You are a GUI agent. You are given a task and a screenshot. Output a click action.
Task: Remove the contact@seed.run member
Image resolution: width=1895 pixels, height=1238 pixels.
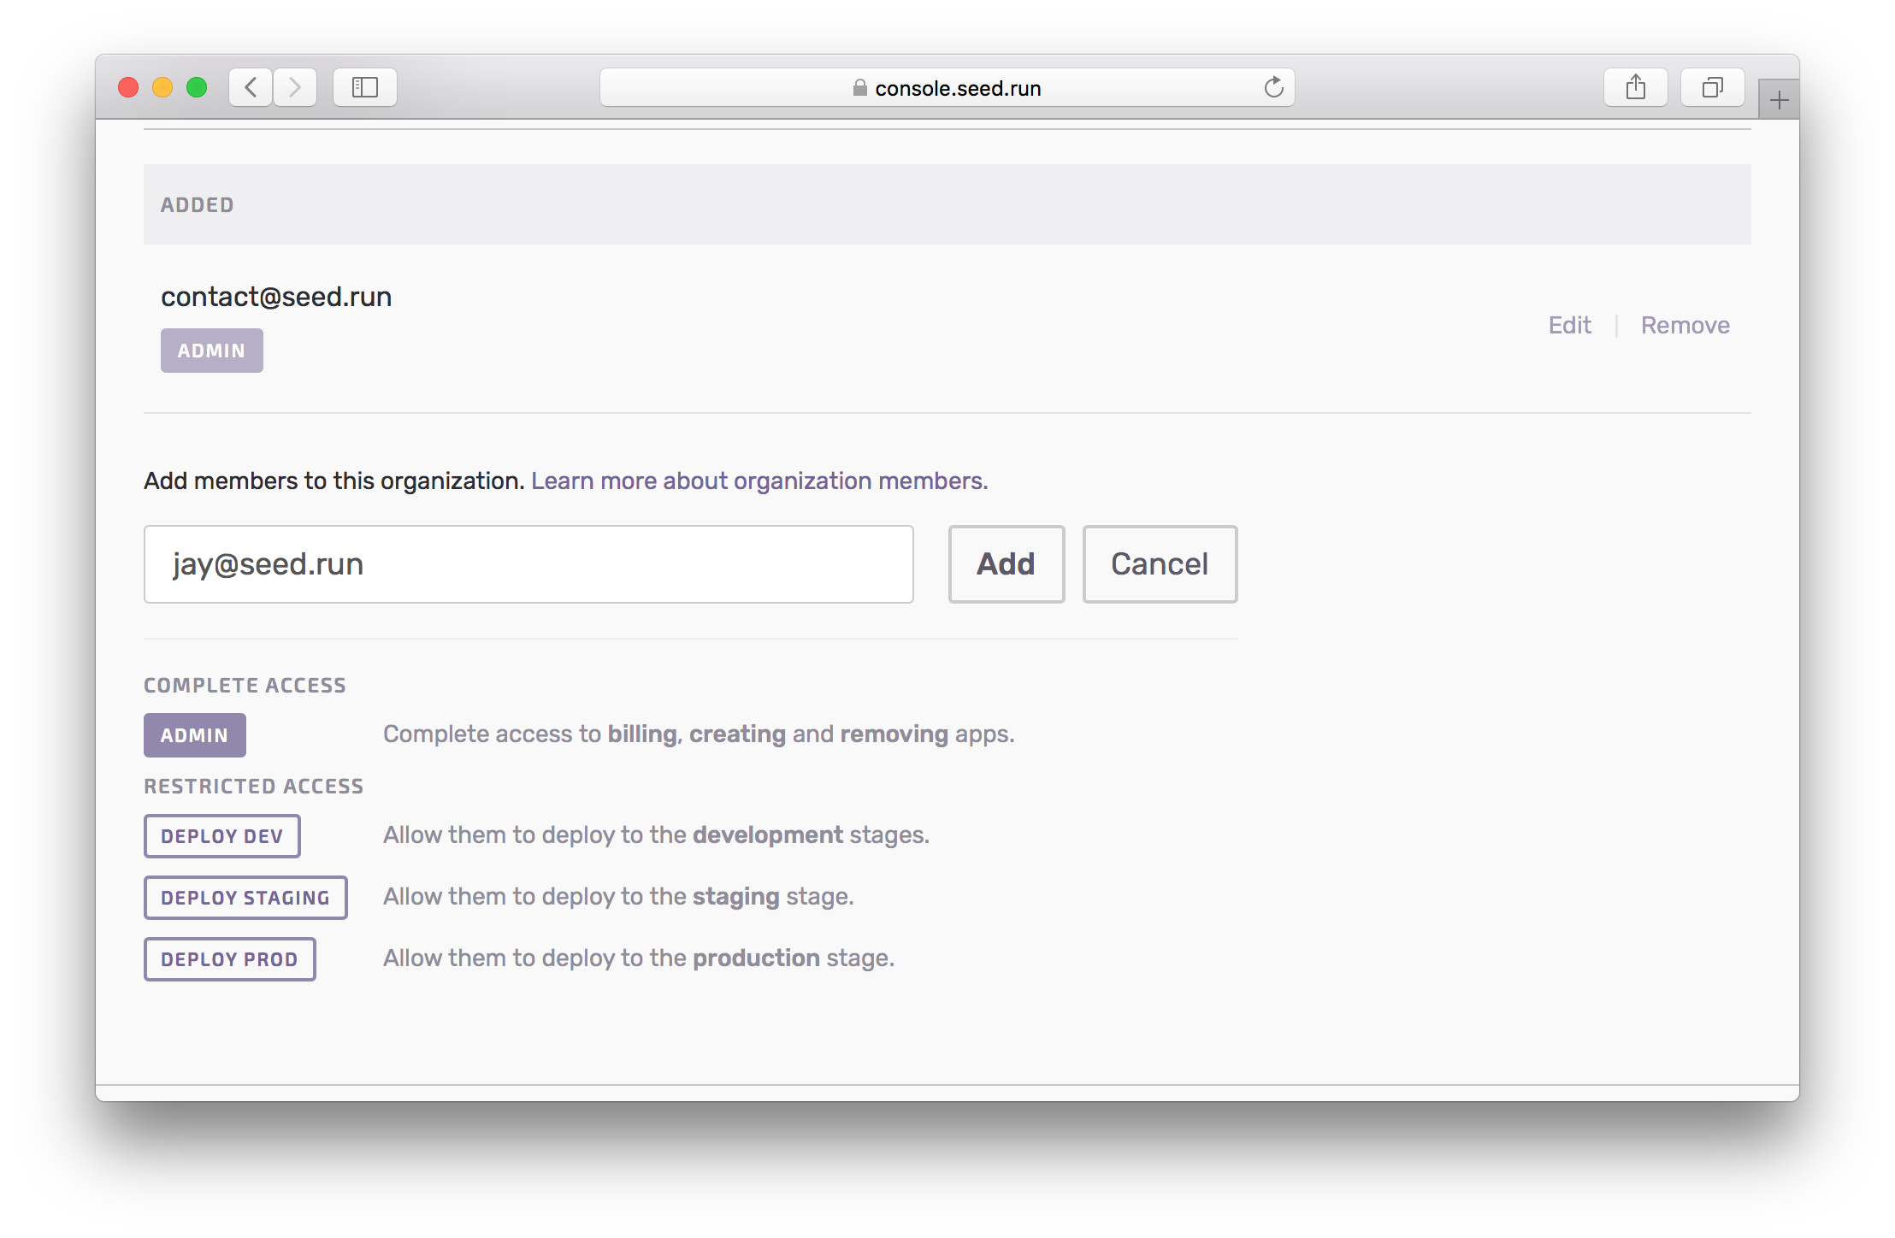[1685, 326]
